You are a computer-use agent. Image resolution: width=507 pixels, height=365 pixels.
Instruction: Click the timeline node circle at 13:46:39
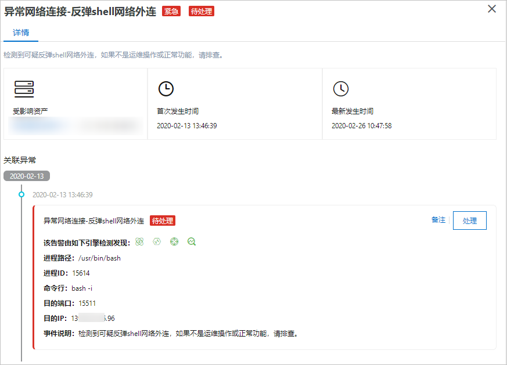[x=21, y=194]
